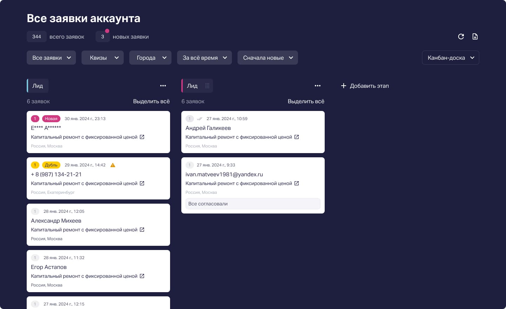Open the За всё время period dropdown
The width and height of the screenshot is (506, 309).
coord(204,58)
